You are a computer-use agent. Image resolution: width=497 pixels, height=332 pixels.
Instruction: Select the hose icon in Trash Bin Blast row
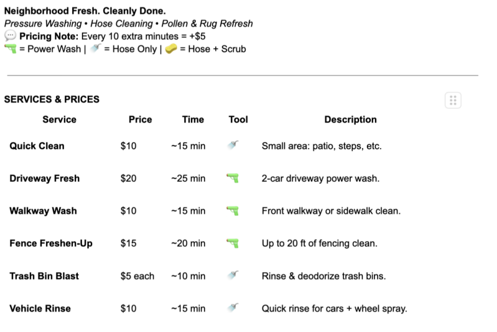tap(233, 275)
